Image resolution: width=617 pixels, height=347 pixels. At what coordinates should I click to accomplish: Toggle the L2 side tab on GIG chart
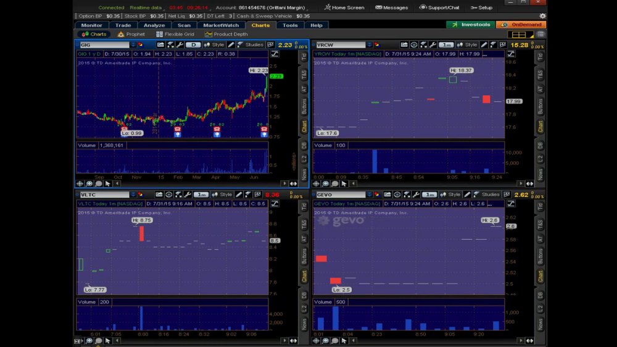pos(304,158)
